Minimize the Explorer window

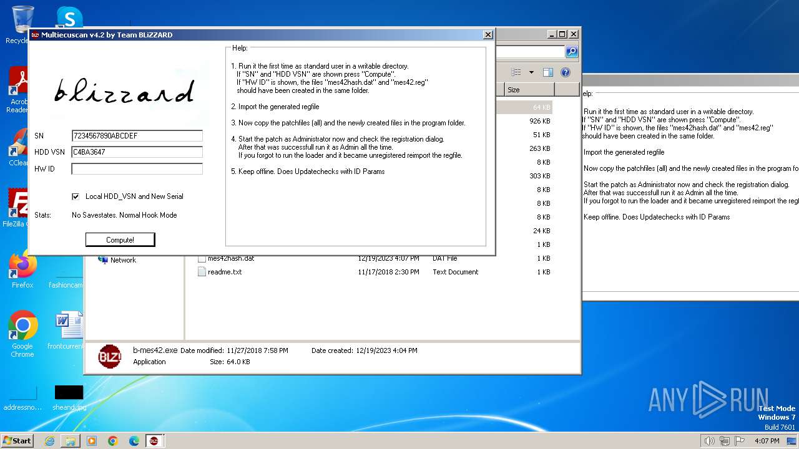(552, 34)
